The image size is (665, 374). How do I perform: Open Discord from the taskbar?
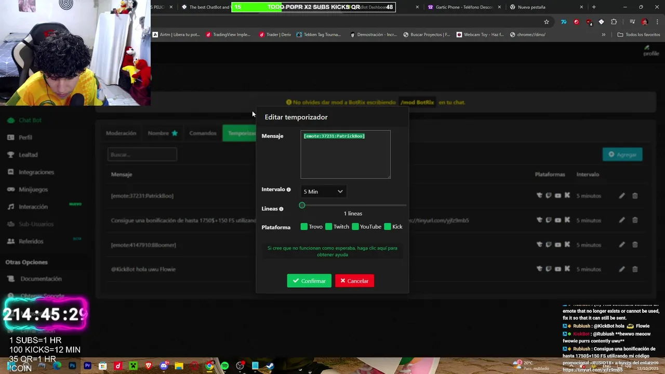pyautogui.click(x=164, y=366)
